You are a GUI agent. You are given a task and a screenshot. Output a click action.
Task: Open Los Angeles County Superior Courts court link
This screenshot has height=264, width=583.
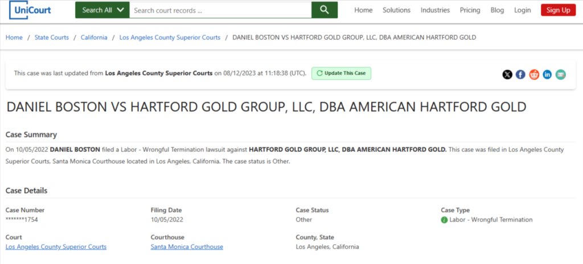tap(56, 246)
